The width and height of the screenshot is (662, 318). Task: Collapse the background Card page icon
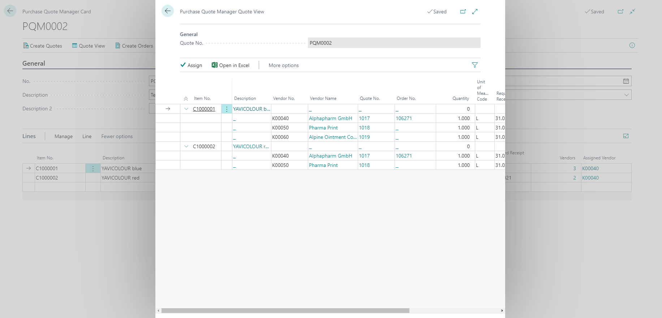(x=632, y=12)
